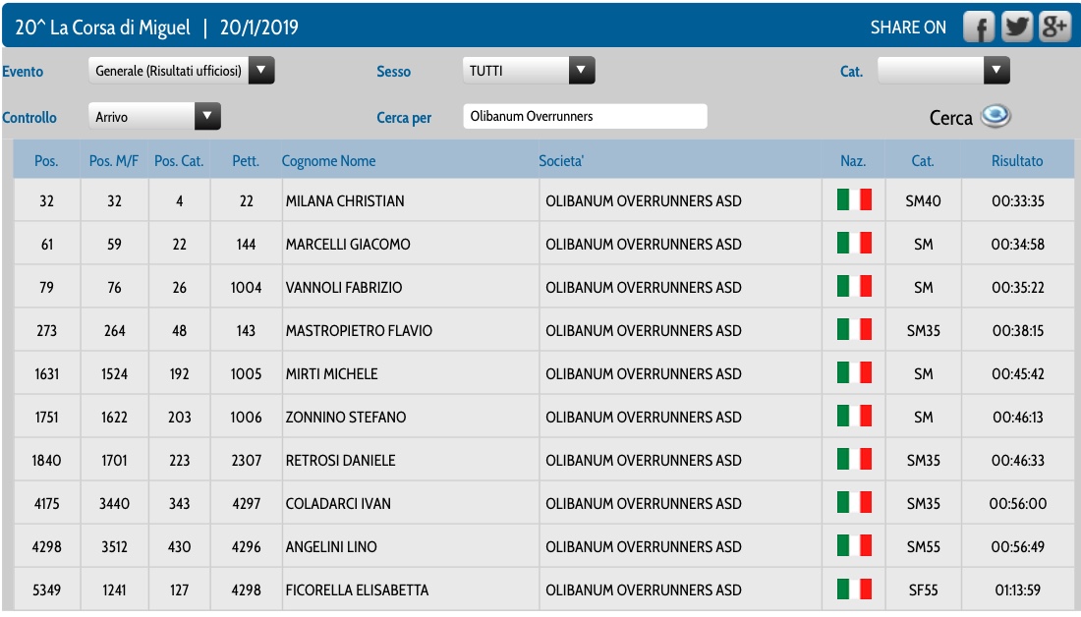This screenshot has width=1081, height=617.
Task: Sort by Risultato column header
Action: 1017,160
